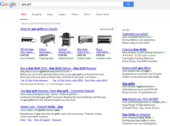Open the Outback Omega 250 title link
The width and height of the screenshot is (170, 126).
[66, 51]
